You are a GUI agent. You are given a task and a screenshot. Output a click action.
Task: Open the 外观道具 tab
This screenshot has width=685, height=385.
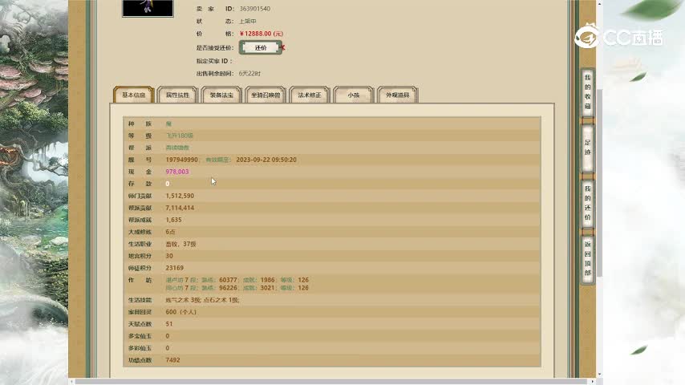397,95
